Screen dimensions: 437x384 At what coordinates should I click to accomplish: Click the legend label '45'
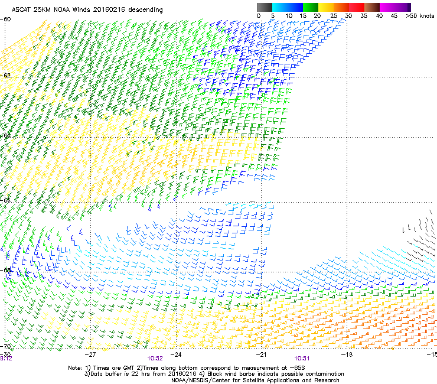pos(394,16)
